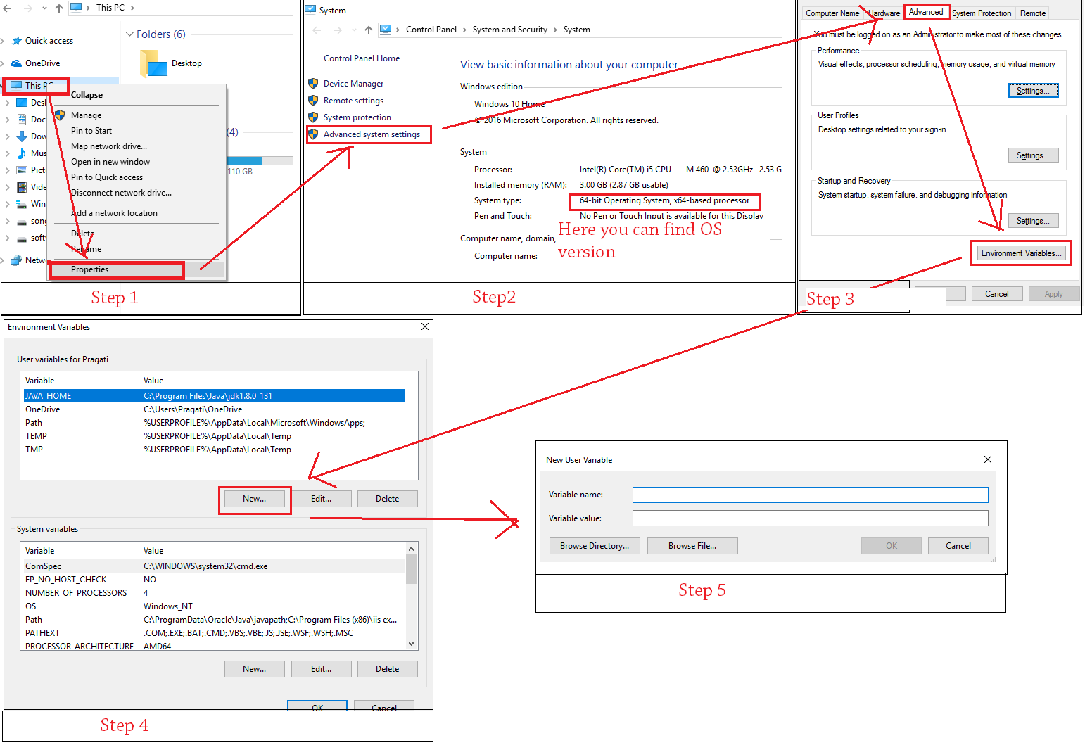Click the System protection shield icon
This screenshot has height=745, width=1085.
coord(313,117)
